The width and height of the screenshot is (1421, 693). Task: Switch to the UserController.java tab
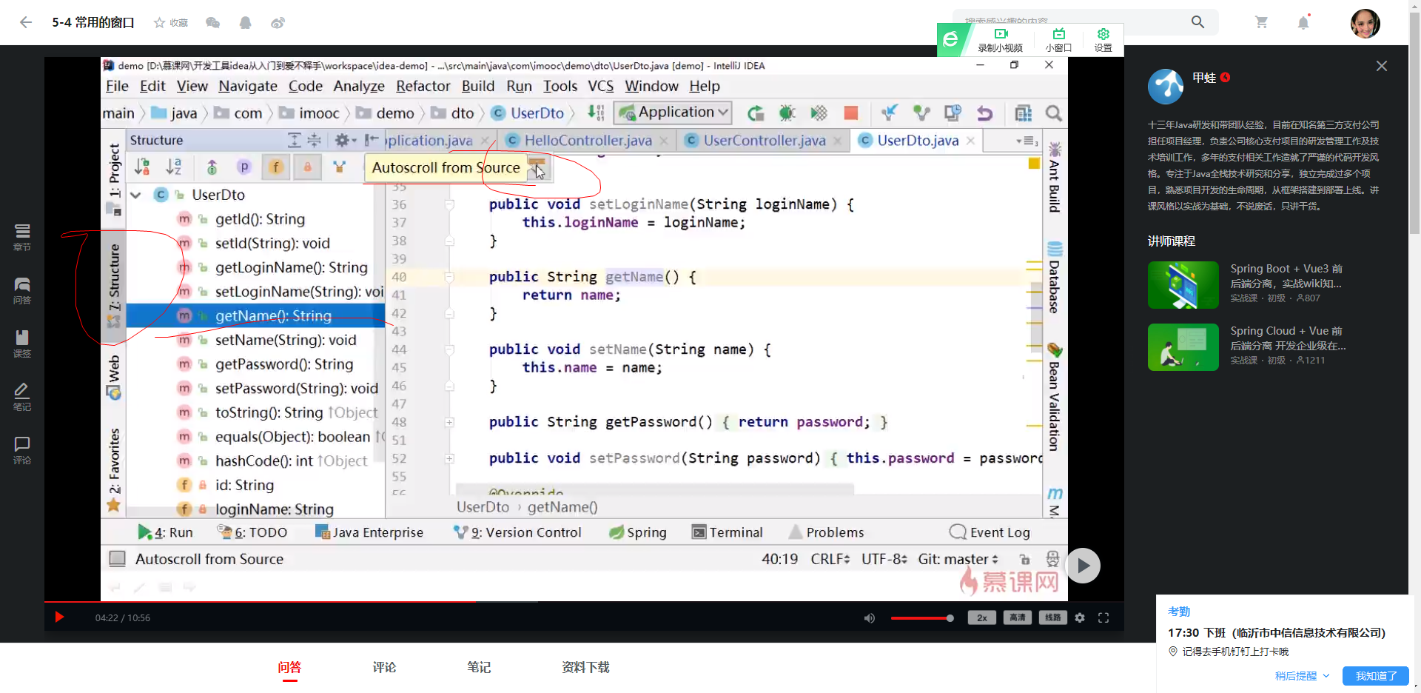pos(764,141)
